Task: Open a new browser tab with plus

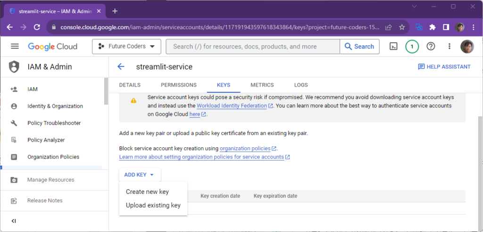Action: pyautogui.click(x=115, y=11)
